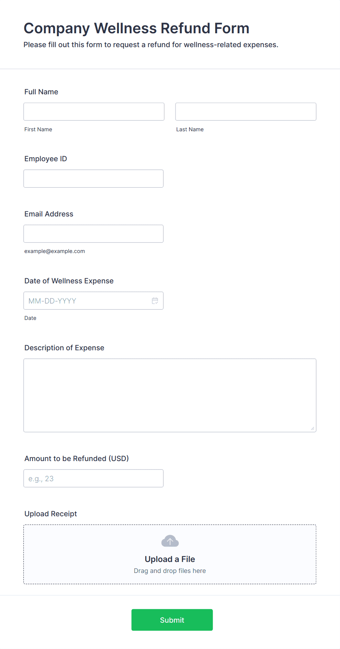Click the Last Name input field

tap(246, 112)
